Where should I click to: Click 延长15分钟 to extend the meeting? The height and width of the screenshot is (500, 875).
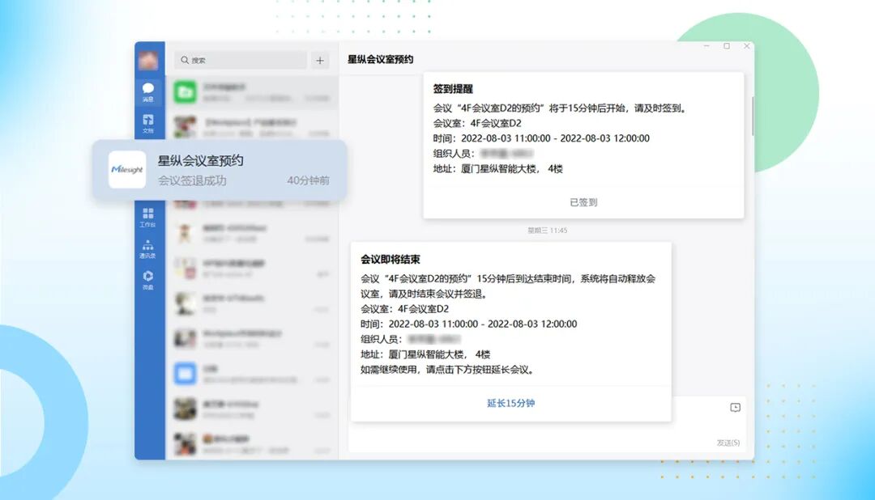coord(510,403)
